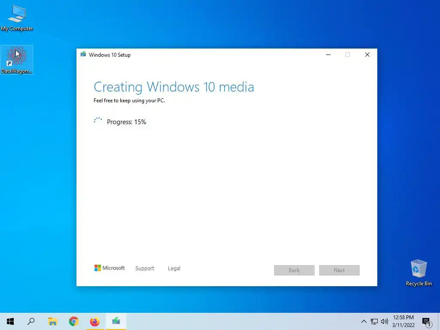Screen dimensions: 440x330
Task: Click 'Feel free to keep using your PC.' text
Action: 129,101
